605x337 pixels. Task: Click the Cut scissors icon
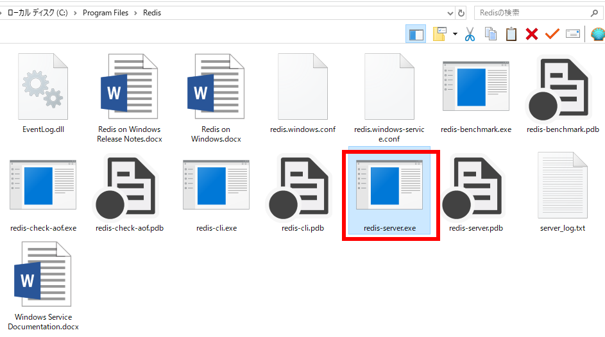pos(470,35)
